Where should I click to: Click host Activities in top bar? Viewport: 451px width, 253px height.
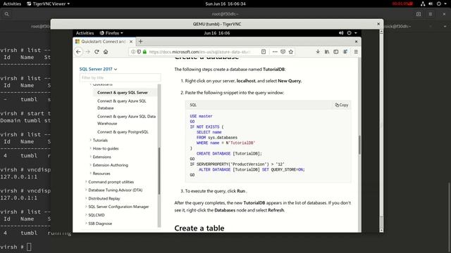(12, 4)
